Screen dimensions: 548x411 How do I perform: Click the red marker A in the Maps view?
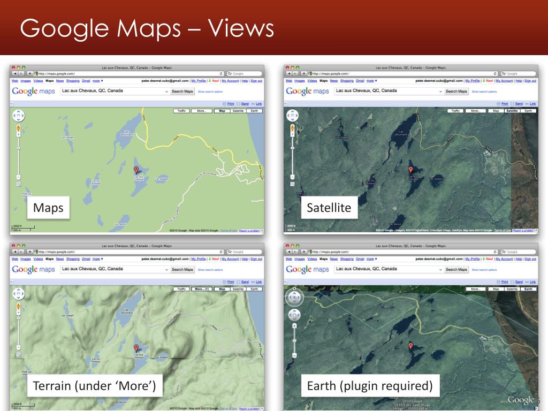[x=136, y=170]
